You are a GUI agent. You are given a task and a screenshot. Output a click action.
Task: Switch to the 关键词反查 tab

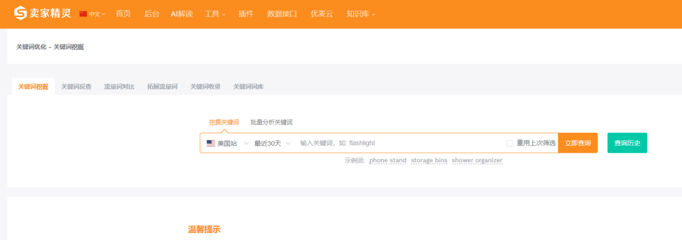pos(76,87)
